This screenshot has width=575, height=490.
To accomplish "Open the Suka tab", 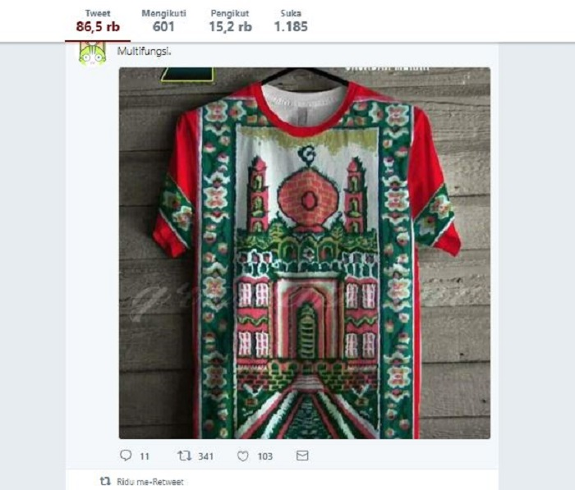I will [291, 21].
